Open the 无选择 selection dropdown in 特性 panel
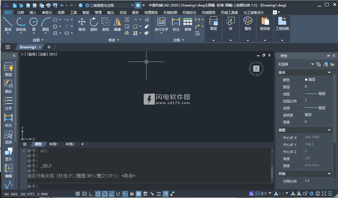 [296, 64]
